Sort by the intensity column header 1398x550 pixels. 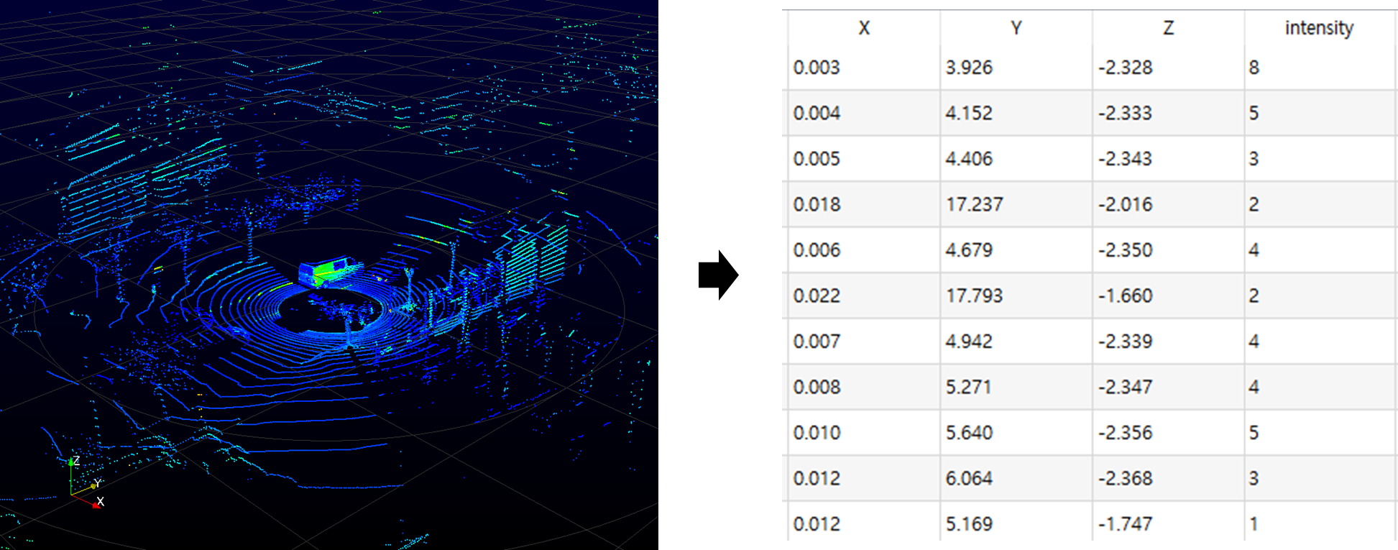[x=1319, y=28]
